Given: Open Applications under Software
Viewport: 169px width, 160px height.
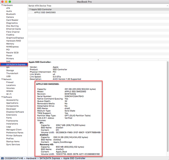Looking at the screenshot, I should [12, 103].
